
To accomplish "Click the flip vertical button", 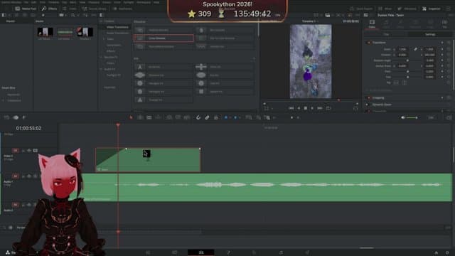I will click(x=405, y=82).
